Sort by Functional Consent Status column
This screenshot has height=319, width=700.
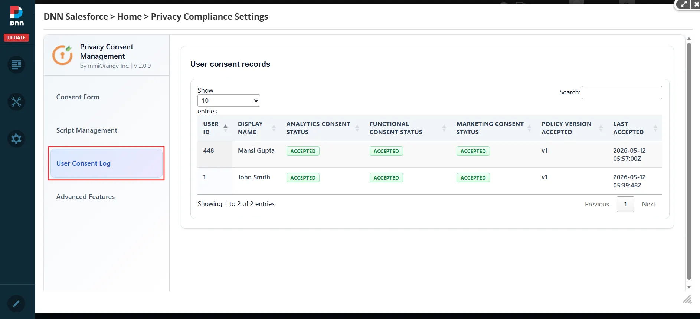coord(408,128)
